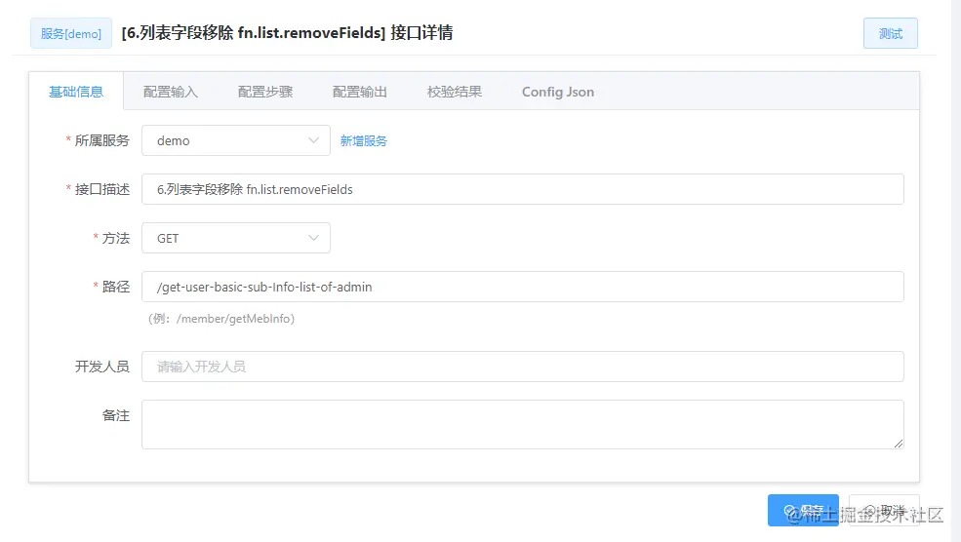Image resolution: width=961 pixels, height=542 pixels.
Task: Click the page title 接口详情 text
Action: [421, 32]
